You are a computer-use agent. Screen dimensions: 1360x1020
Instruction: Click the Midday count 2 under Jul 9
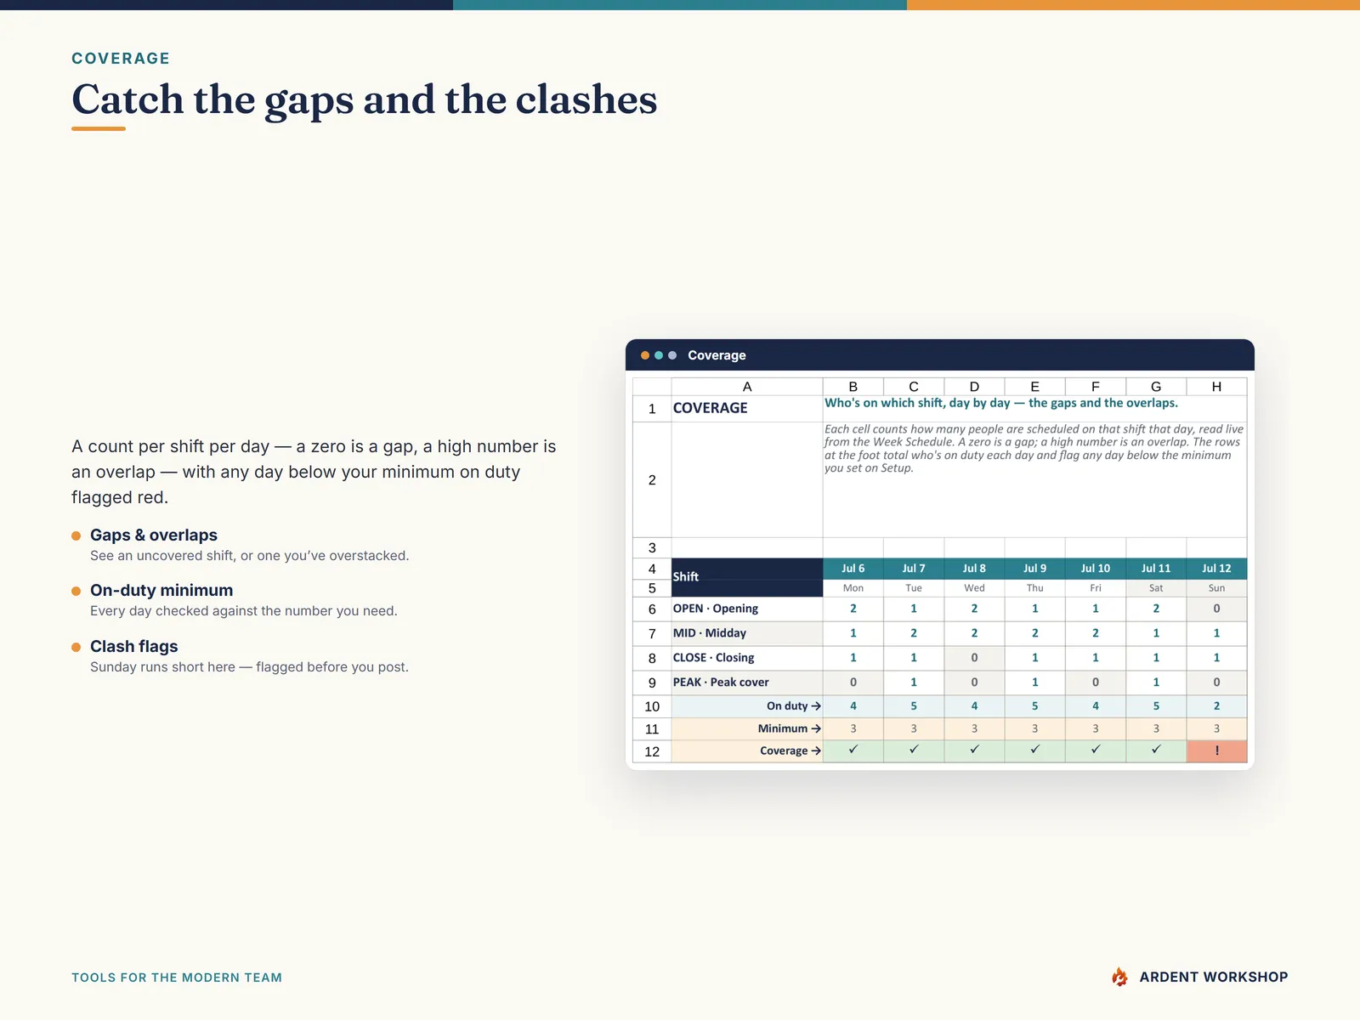pyautogui.click(x=1034, y=633)
